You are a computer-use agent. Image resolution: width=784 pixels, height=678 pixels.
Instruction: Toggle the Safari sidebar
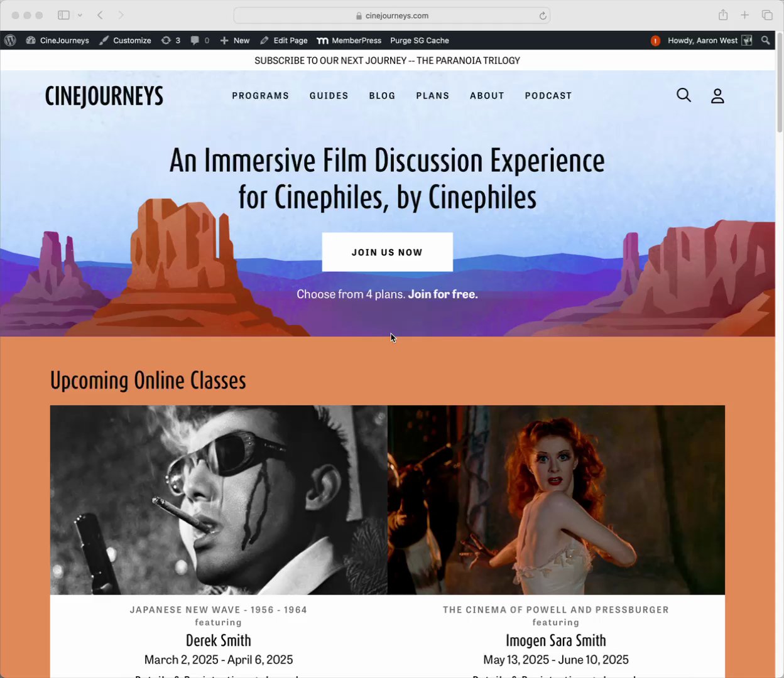pos(63,15)
